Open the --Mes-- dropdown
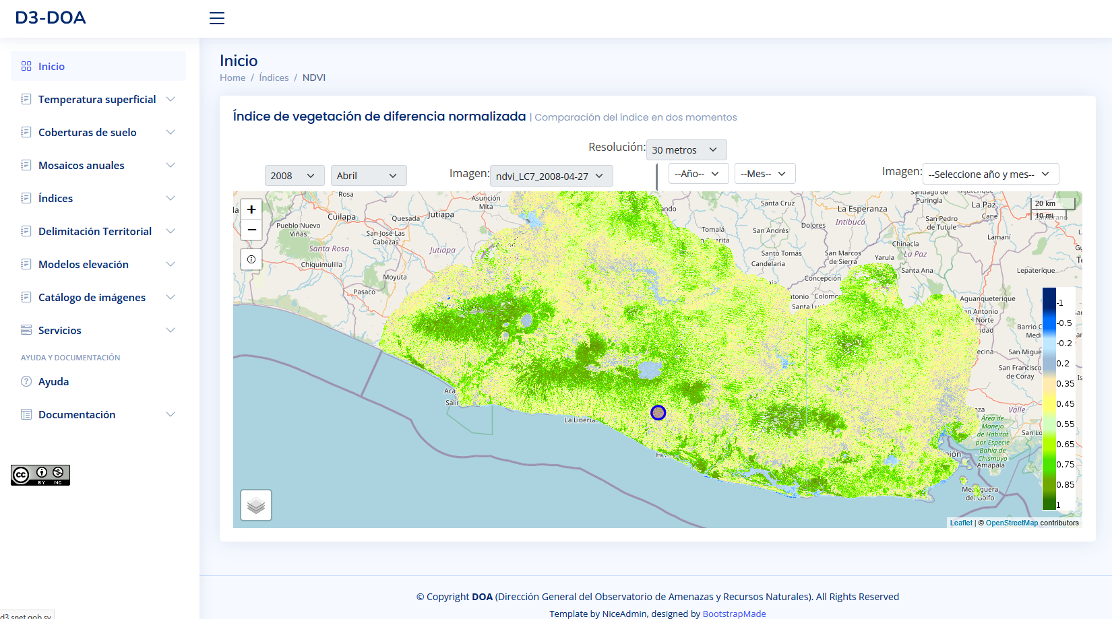 [x=765, y=173]
